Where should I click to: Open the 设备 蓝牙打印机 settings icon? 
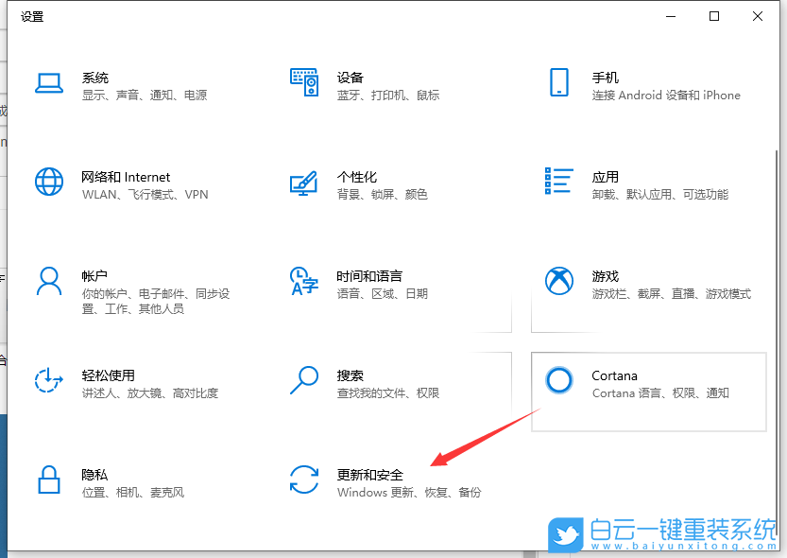[x=304, y=83]
